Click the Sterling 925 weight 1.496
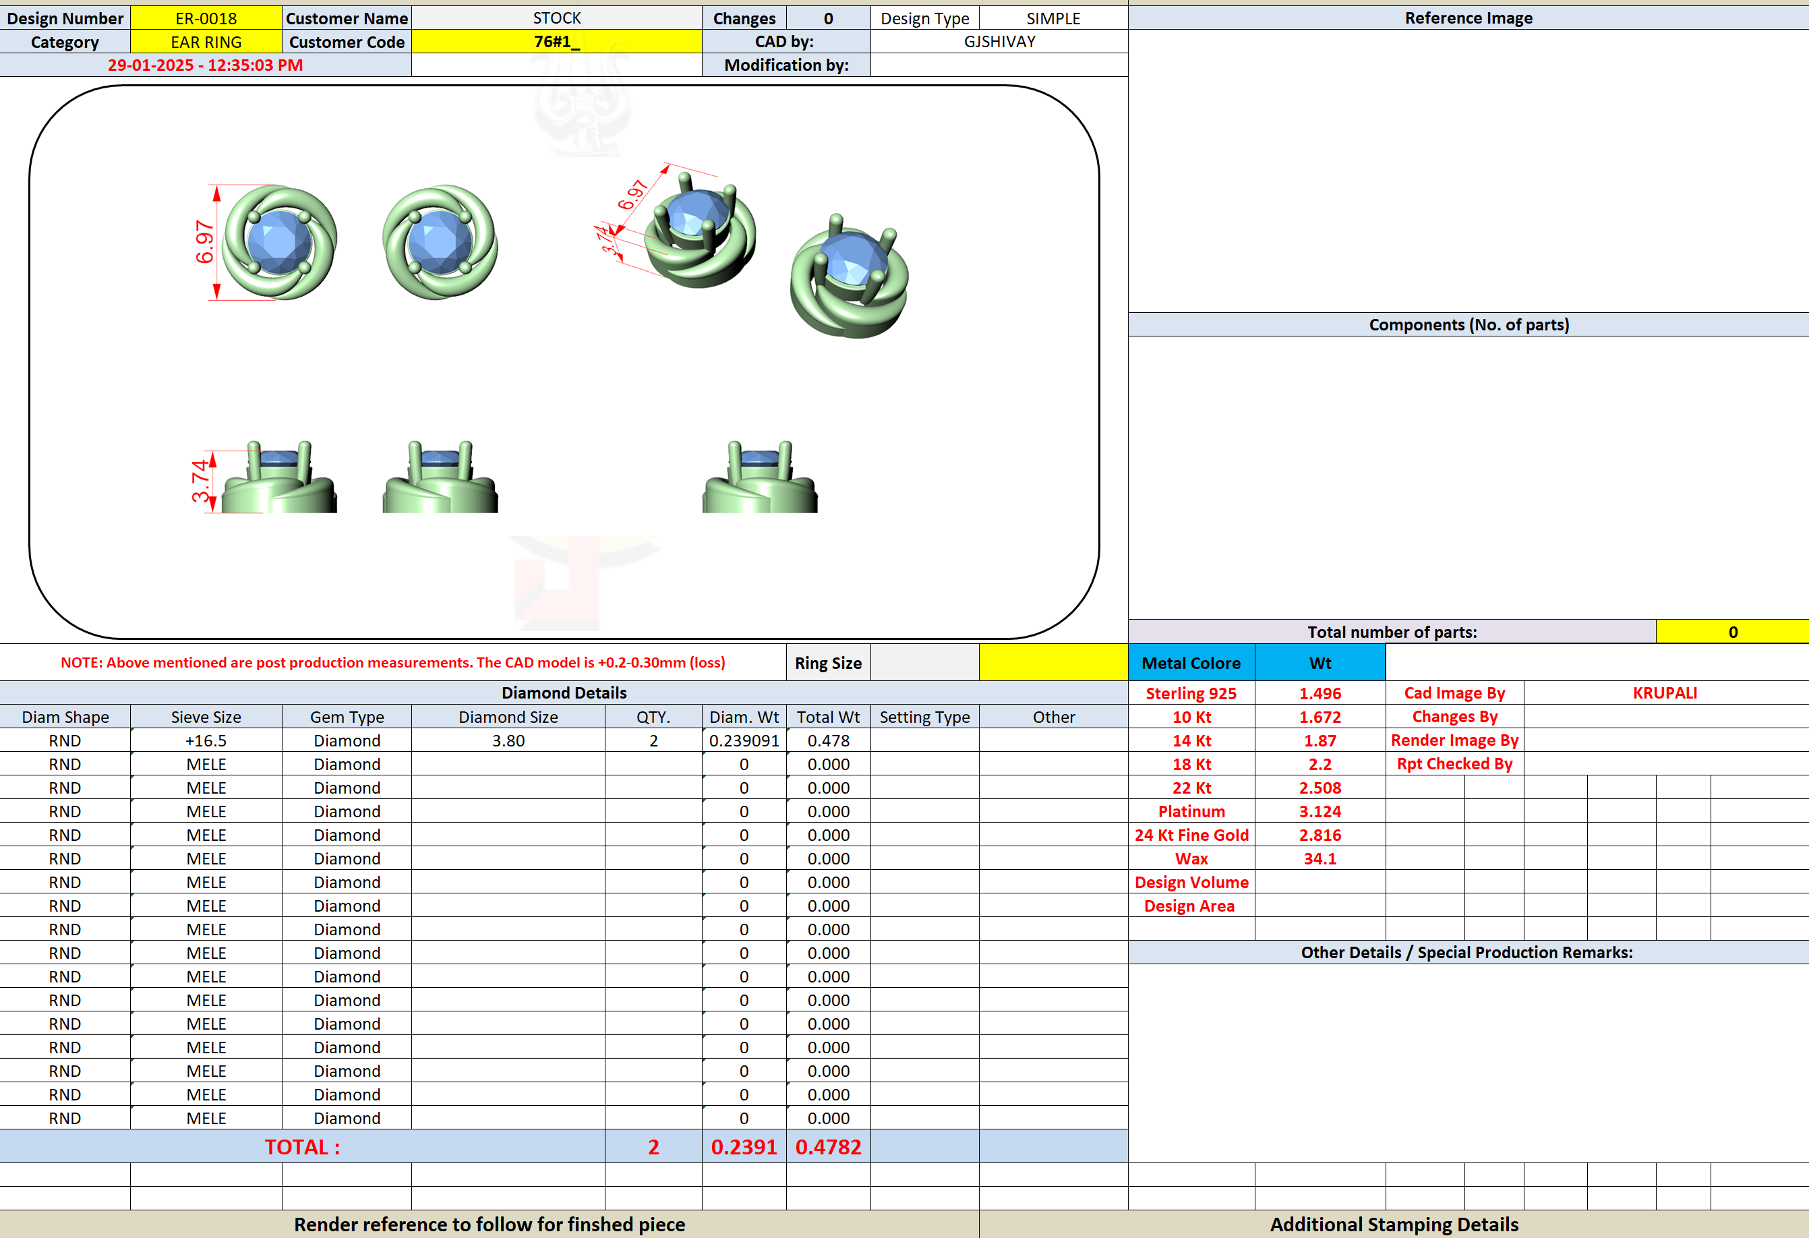1809x1238 pixels. 1320,693
